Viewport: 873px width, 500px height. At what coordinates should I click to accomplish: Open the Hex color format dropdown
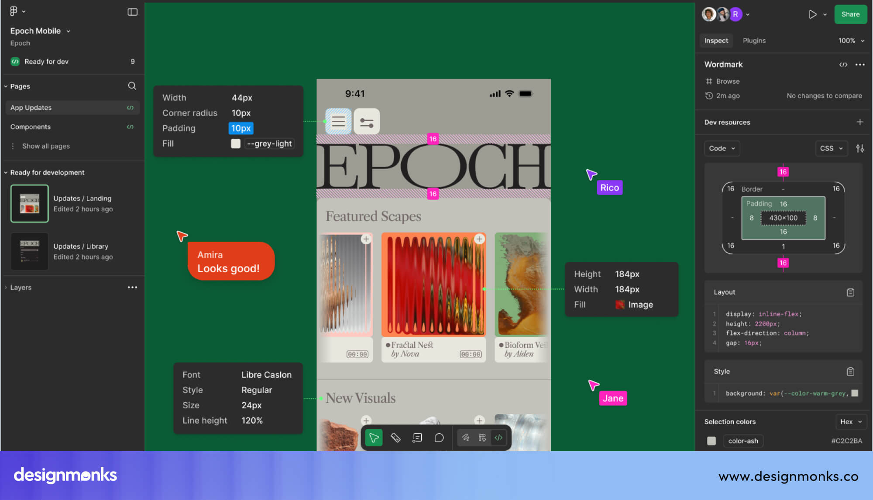(x=851, y=421)
